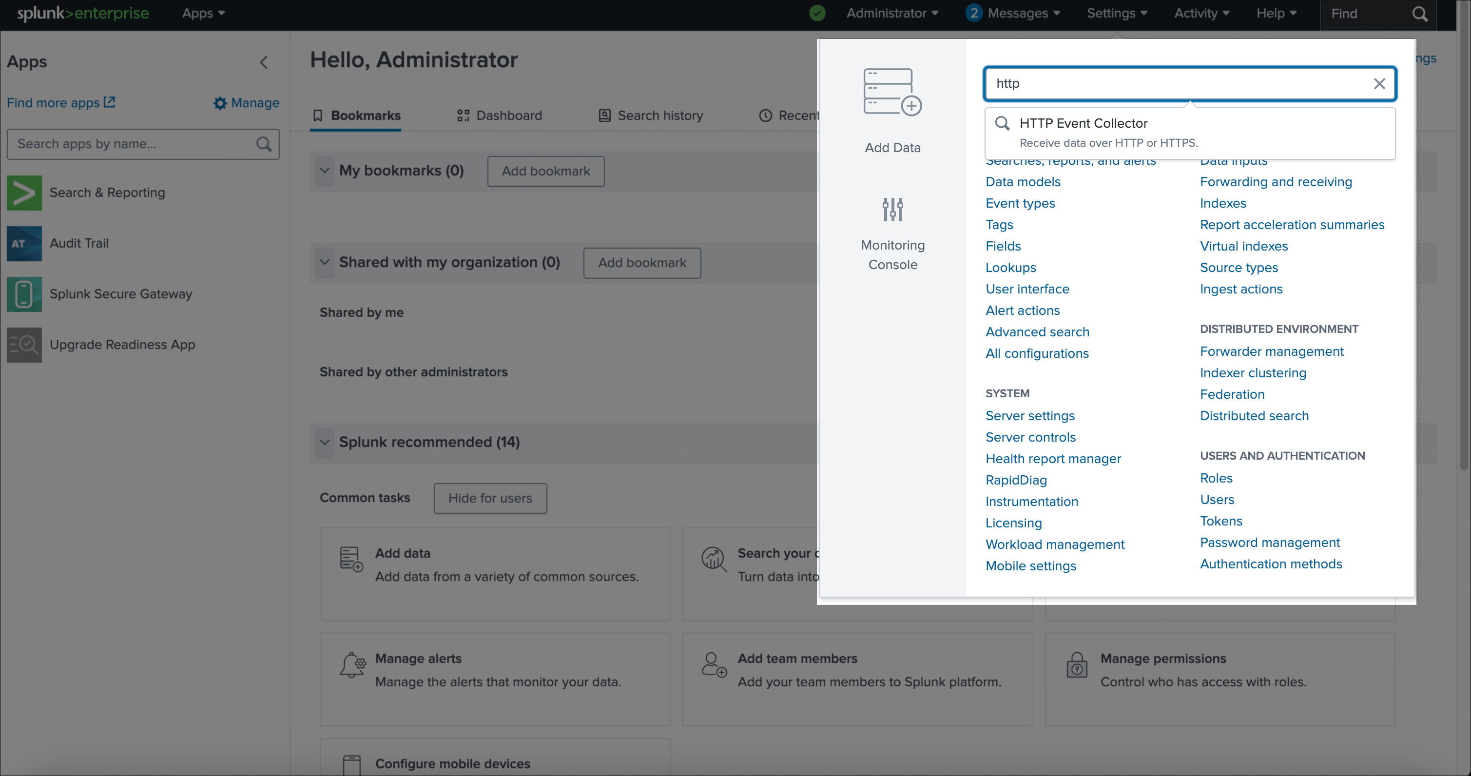Click Add bookmark for Shared with my organization

pyautogui.click(x=642, y=263)
